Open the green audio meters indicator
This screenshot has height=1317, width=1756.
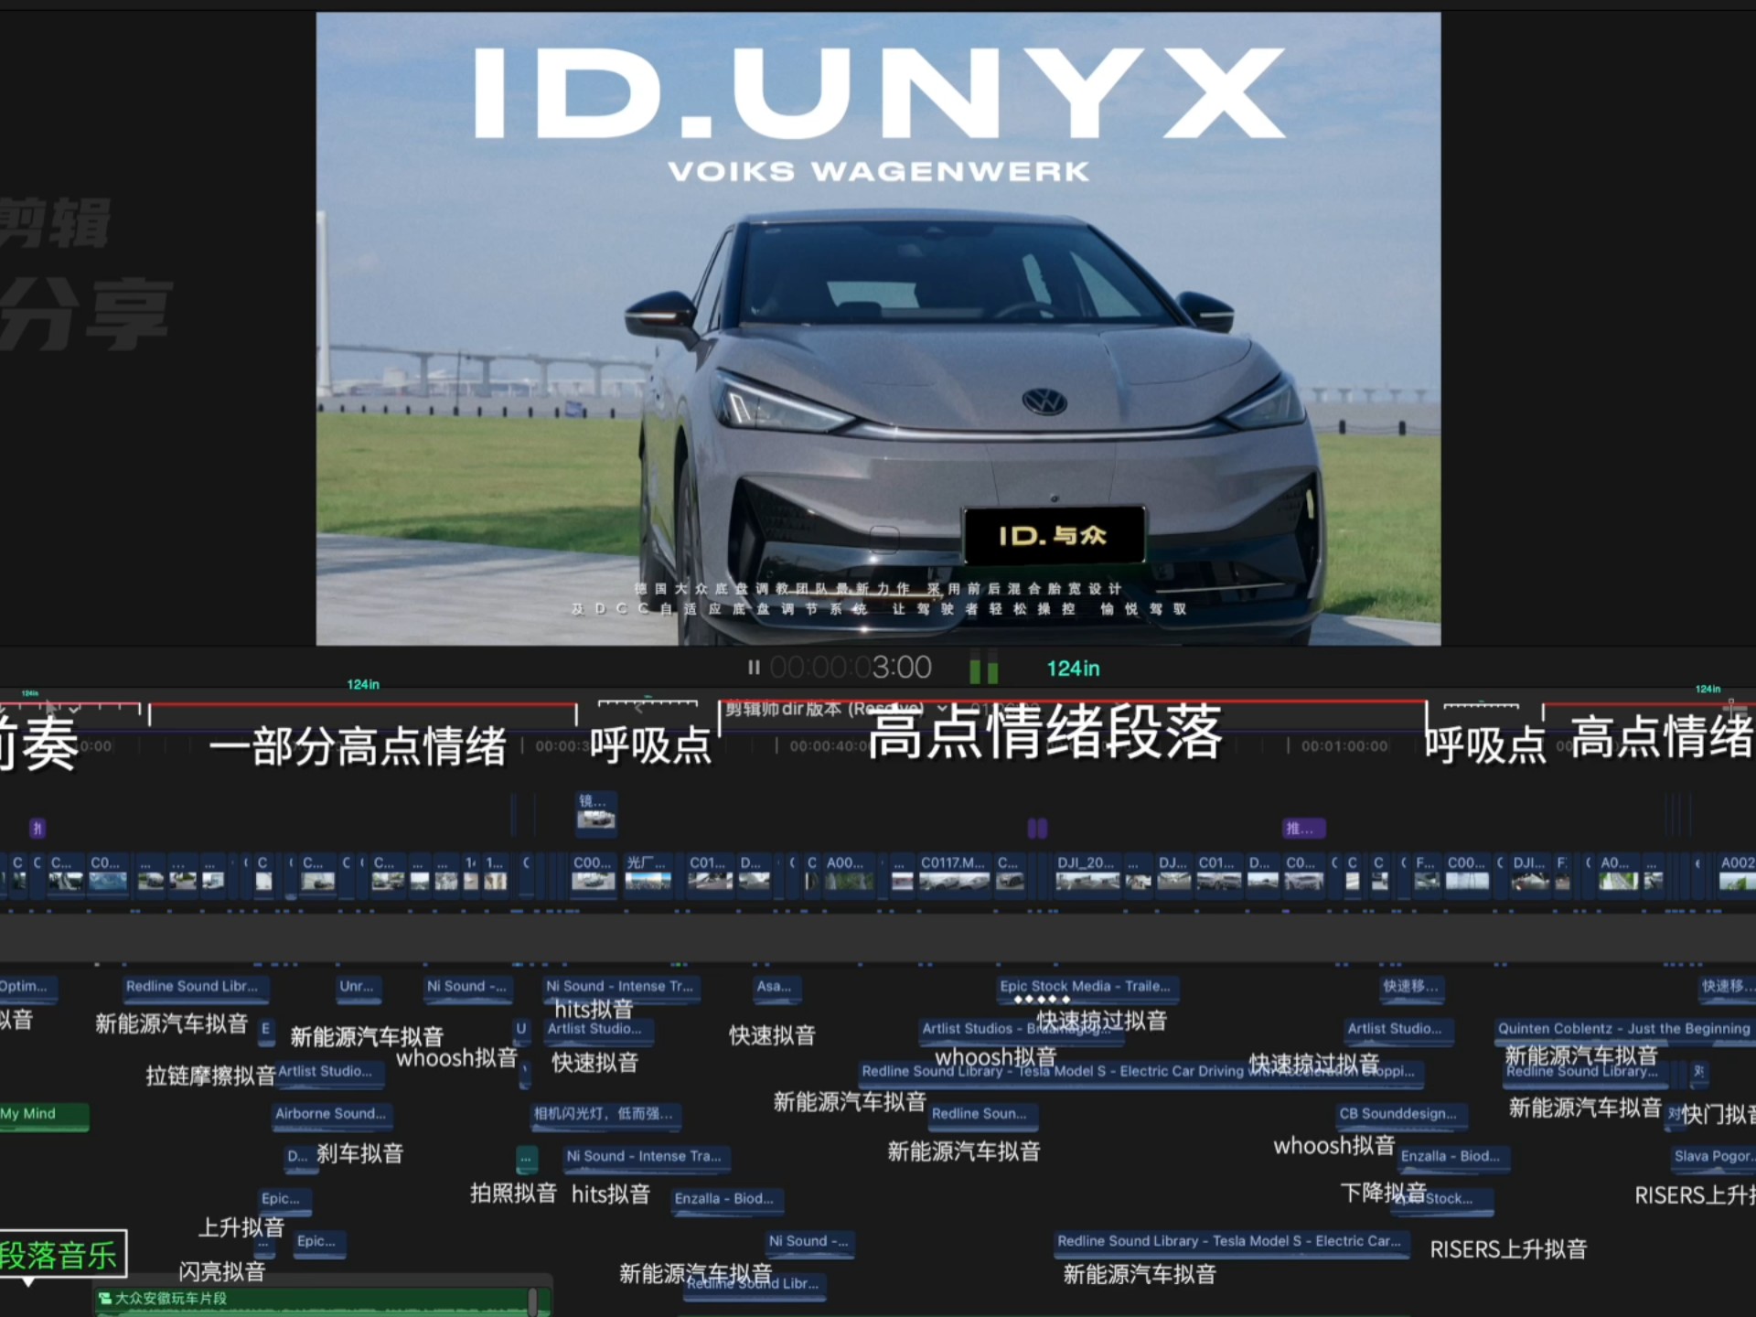tap(984, 669)
